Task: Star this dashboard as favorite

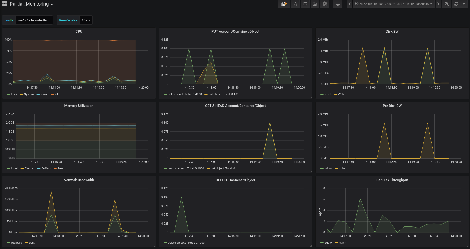Action: pos(295,4)
